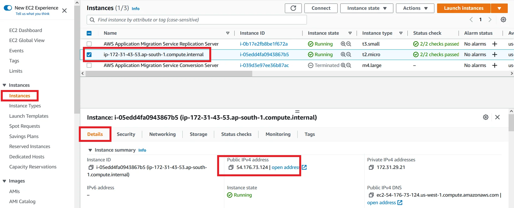
Task: Switch to Status checks tab
Action: [x=236, y=134]
